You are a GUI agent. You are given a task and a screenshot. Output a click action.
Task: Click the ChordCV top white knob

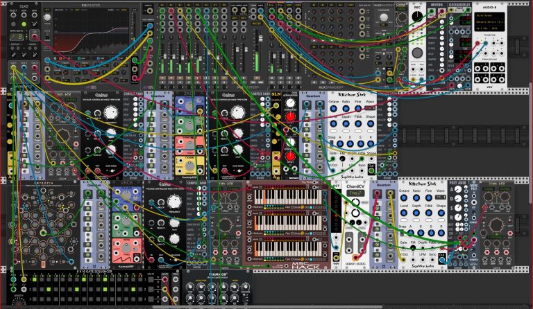pyautogui.click(x=355, y=203)
